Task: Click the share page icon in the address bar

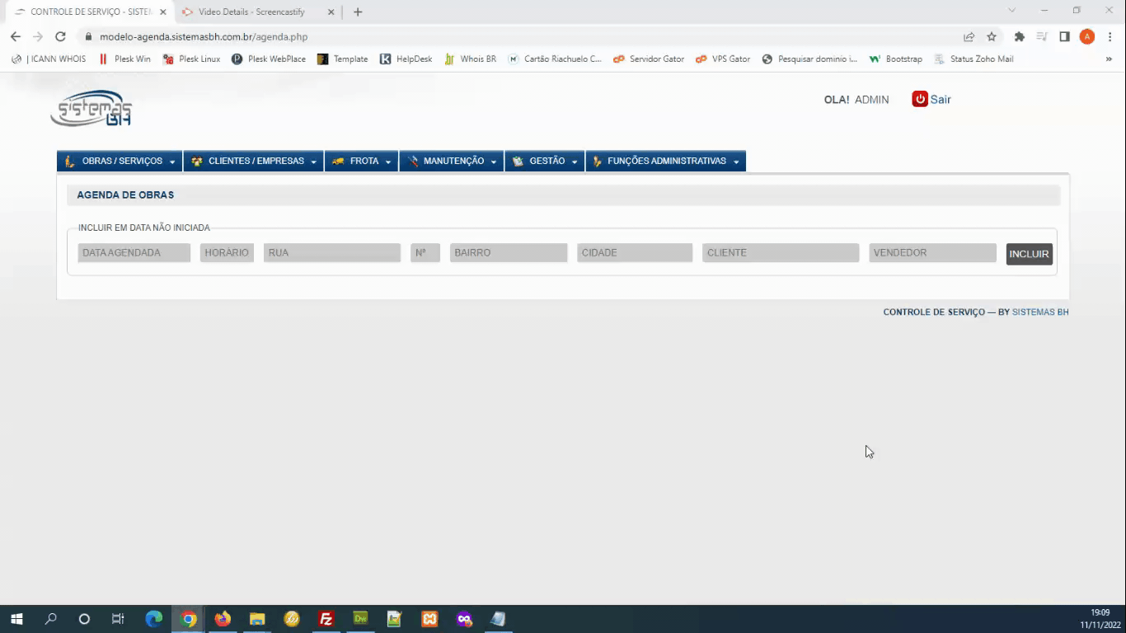Action: (x=969, y=36)
